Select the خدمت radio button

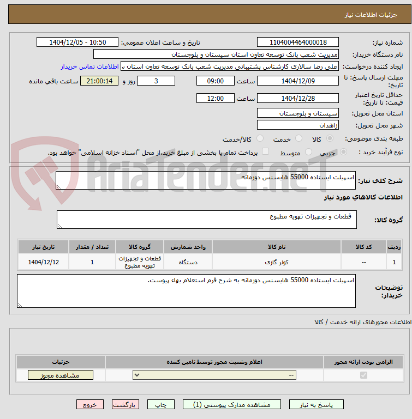(x=298, y=138)
